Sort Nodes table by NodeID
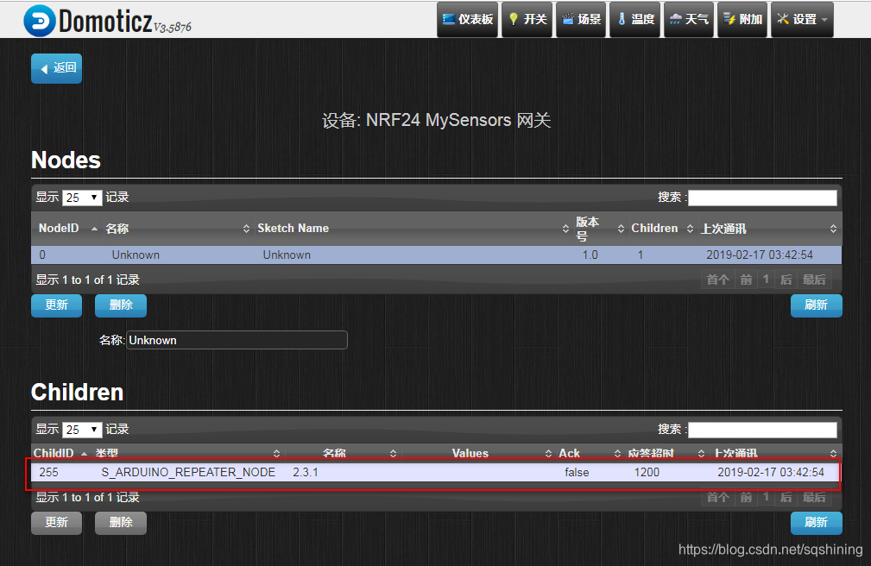Image resolution: width=871 pixels, height=566 pixels. click(x=68, y=229)
